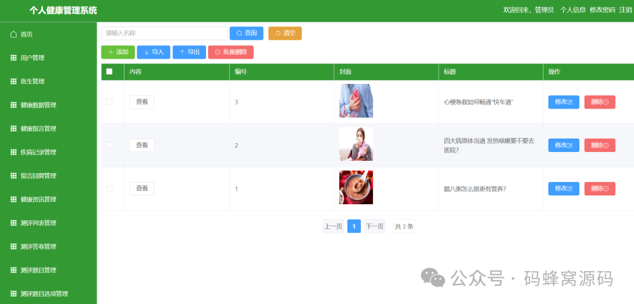Open 个人信息 link in header

click(573, 10)
